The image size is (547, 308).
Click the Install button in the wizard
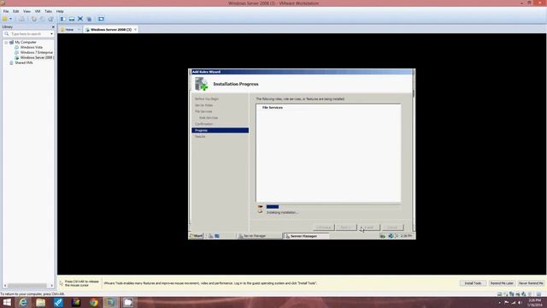369,228
